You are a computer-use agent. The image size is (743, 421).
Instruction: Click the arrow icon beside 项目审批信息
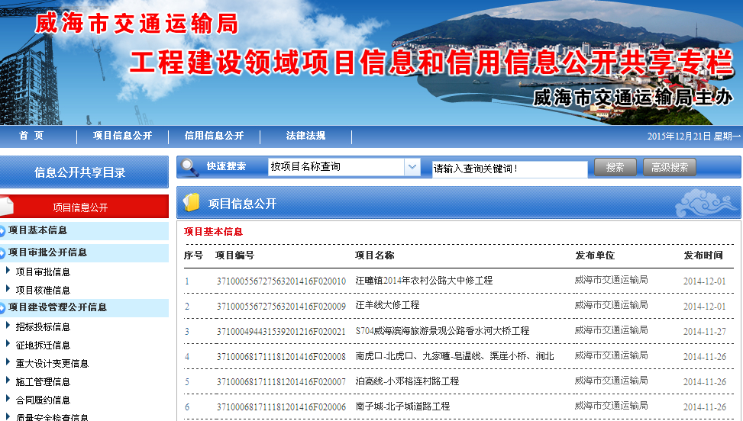8,271
